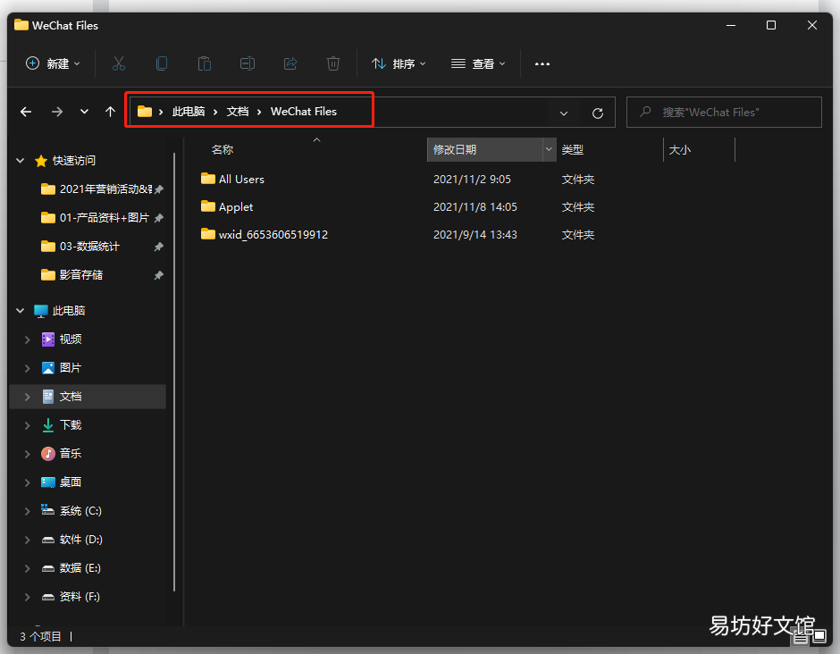Switch to large icons view in status bar
This screenshot has width=840, height=654.
(x=819, y=637)
